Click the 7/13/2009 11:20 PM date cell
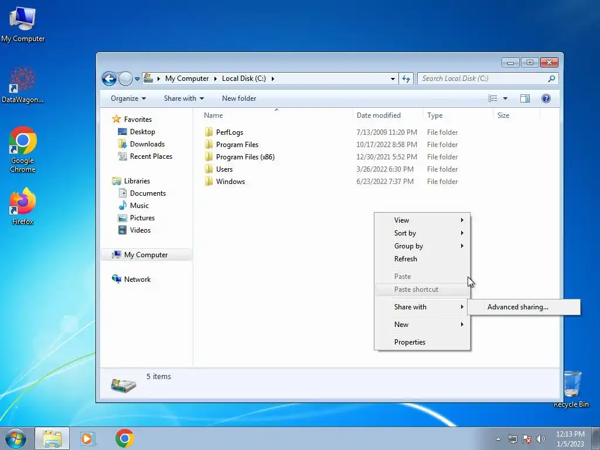 387,132
